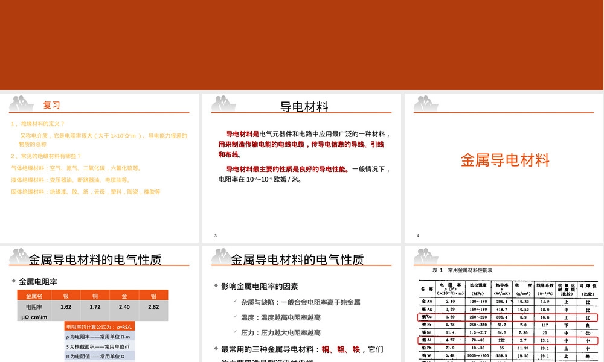Click the '热导率' column header
This screenshot has height=362, width=604.
tap(501, 289)
